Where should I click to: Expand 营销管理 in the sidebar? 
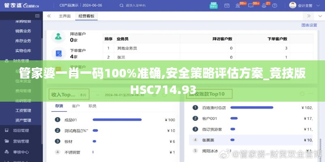click(21, 141)
